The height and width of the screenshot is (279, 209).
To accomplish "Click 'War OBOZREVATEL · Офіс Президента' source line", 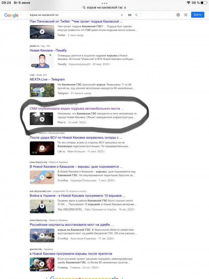I will pyautogui.click(x=96, y=209).
